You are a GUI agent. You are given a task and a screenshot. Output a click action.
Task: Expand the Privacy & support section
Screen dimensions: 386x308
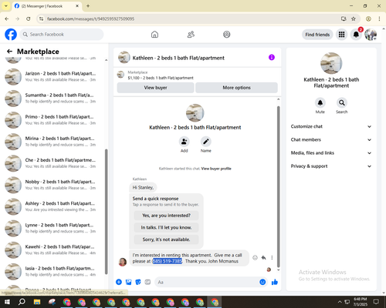click(331, 166)
